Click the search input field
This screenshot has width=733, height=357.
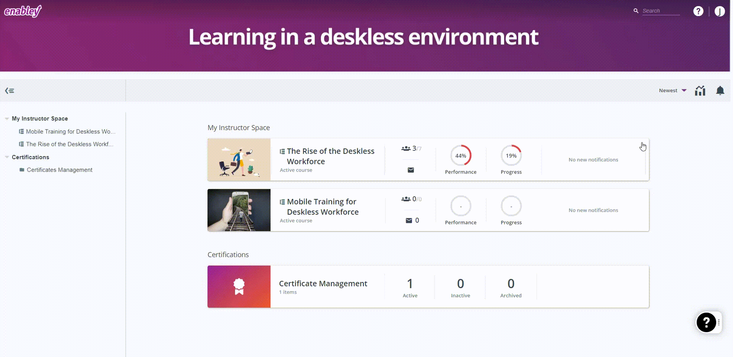660,11
